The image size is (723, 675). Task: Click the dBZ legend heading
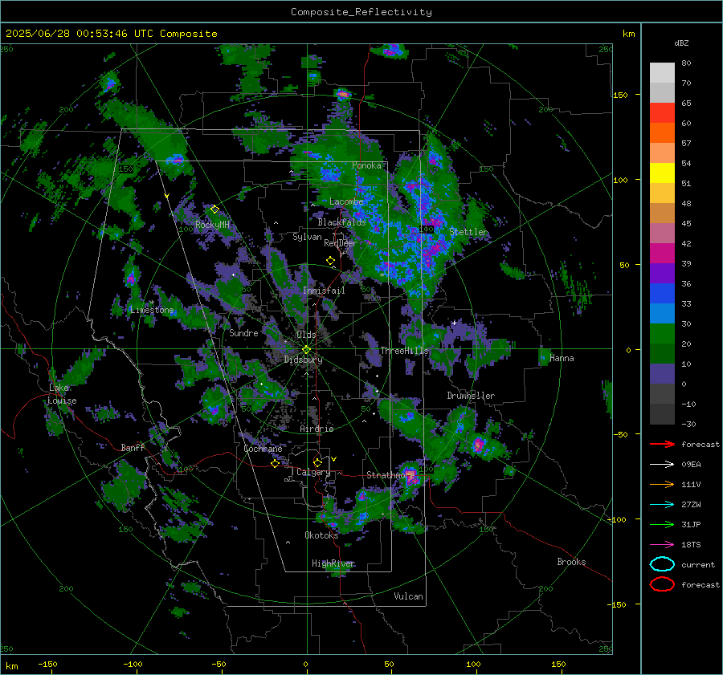tap(681, 43)
